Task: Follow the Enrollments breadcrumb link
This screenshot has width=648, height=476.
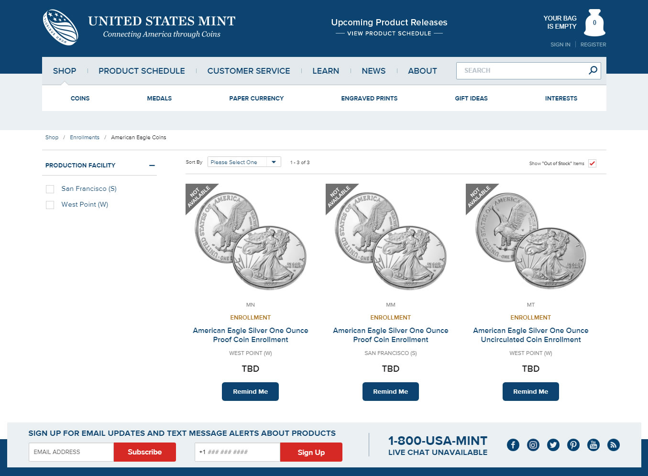Action: (x=85, y=137)
